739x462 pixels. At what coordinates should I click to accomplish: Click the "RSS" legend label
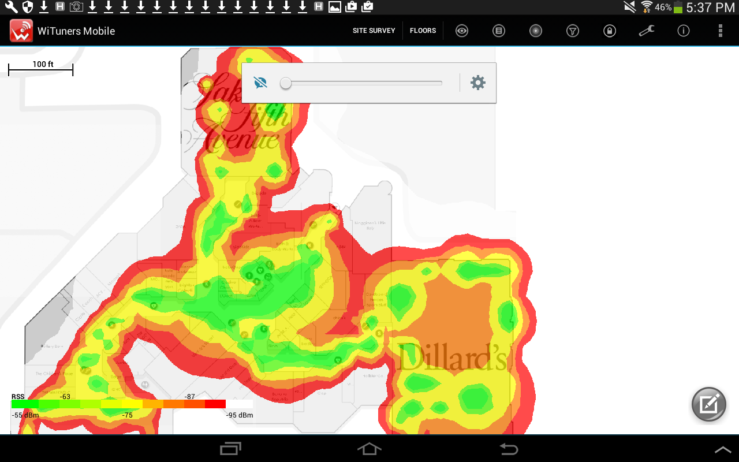point(18,397)
